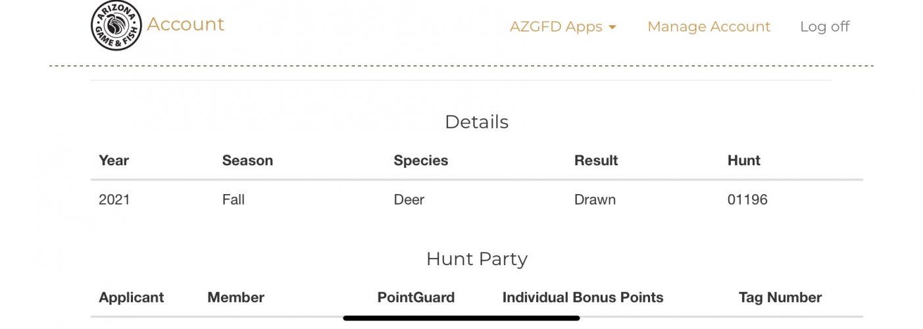
Task: Click the Individual Bonus Points header
Action: point(582,297)
